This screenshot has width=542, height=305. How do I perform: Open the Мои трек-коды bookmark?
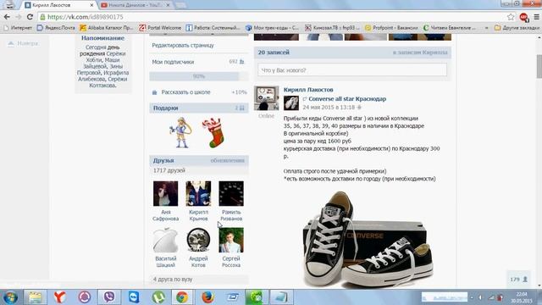[273, 28]
